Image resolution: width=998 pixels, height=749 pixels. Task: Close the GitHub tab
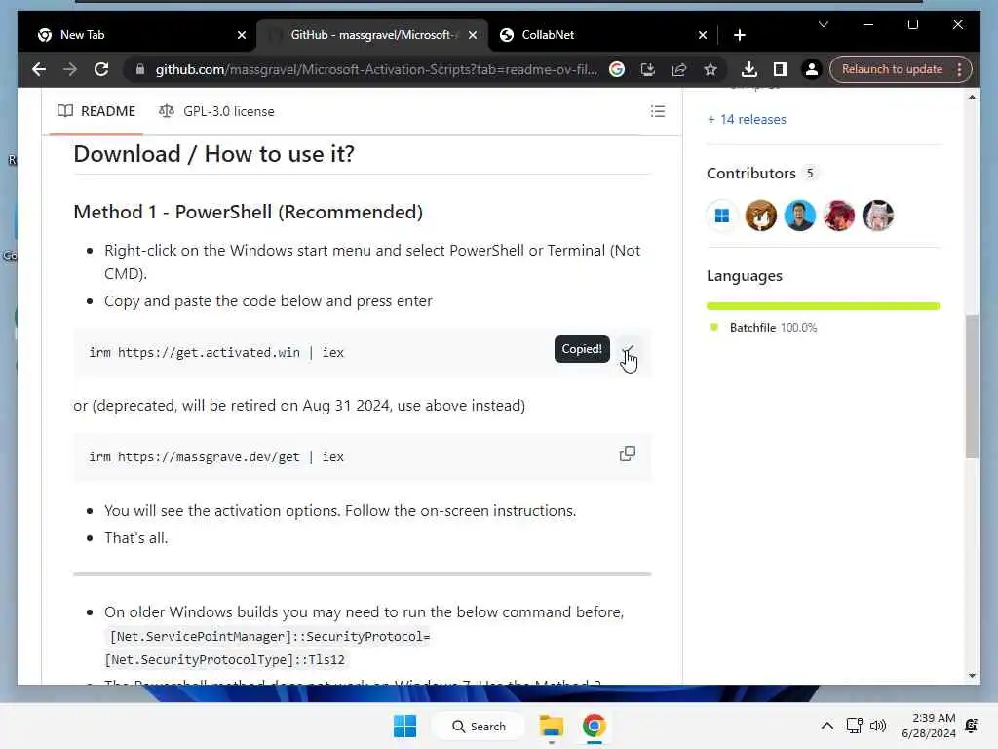coord(473,35)
